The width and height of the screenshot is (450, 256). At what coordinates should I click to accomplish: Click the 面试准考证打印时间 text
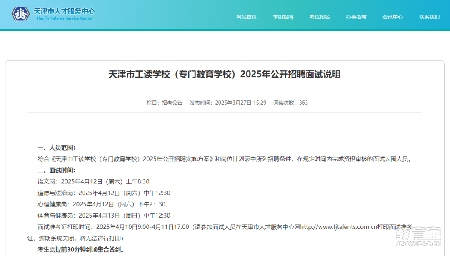[65, 227]
